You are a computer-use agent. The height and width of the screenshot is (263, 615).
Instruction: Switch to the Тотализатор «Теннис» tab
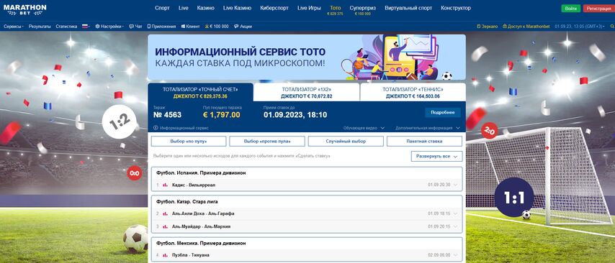(413, 93)
